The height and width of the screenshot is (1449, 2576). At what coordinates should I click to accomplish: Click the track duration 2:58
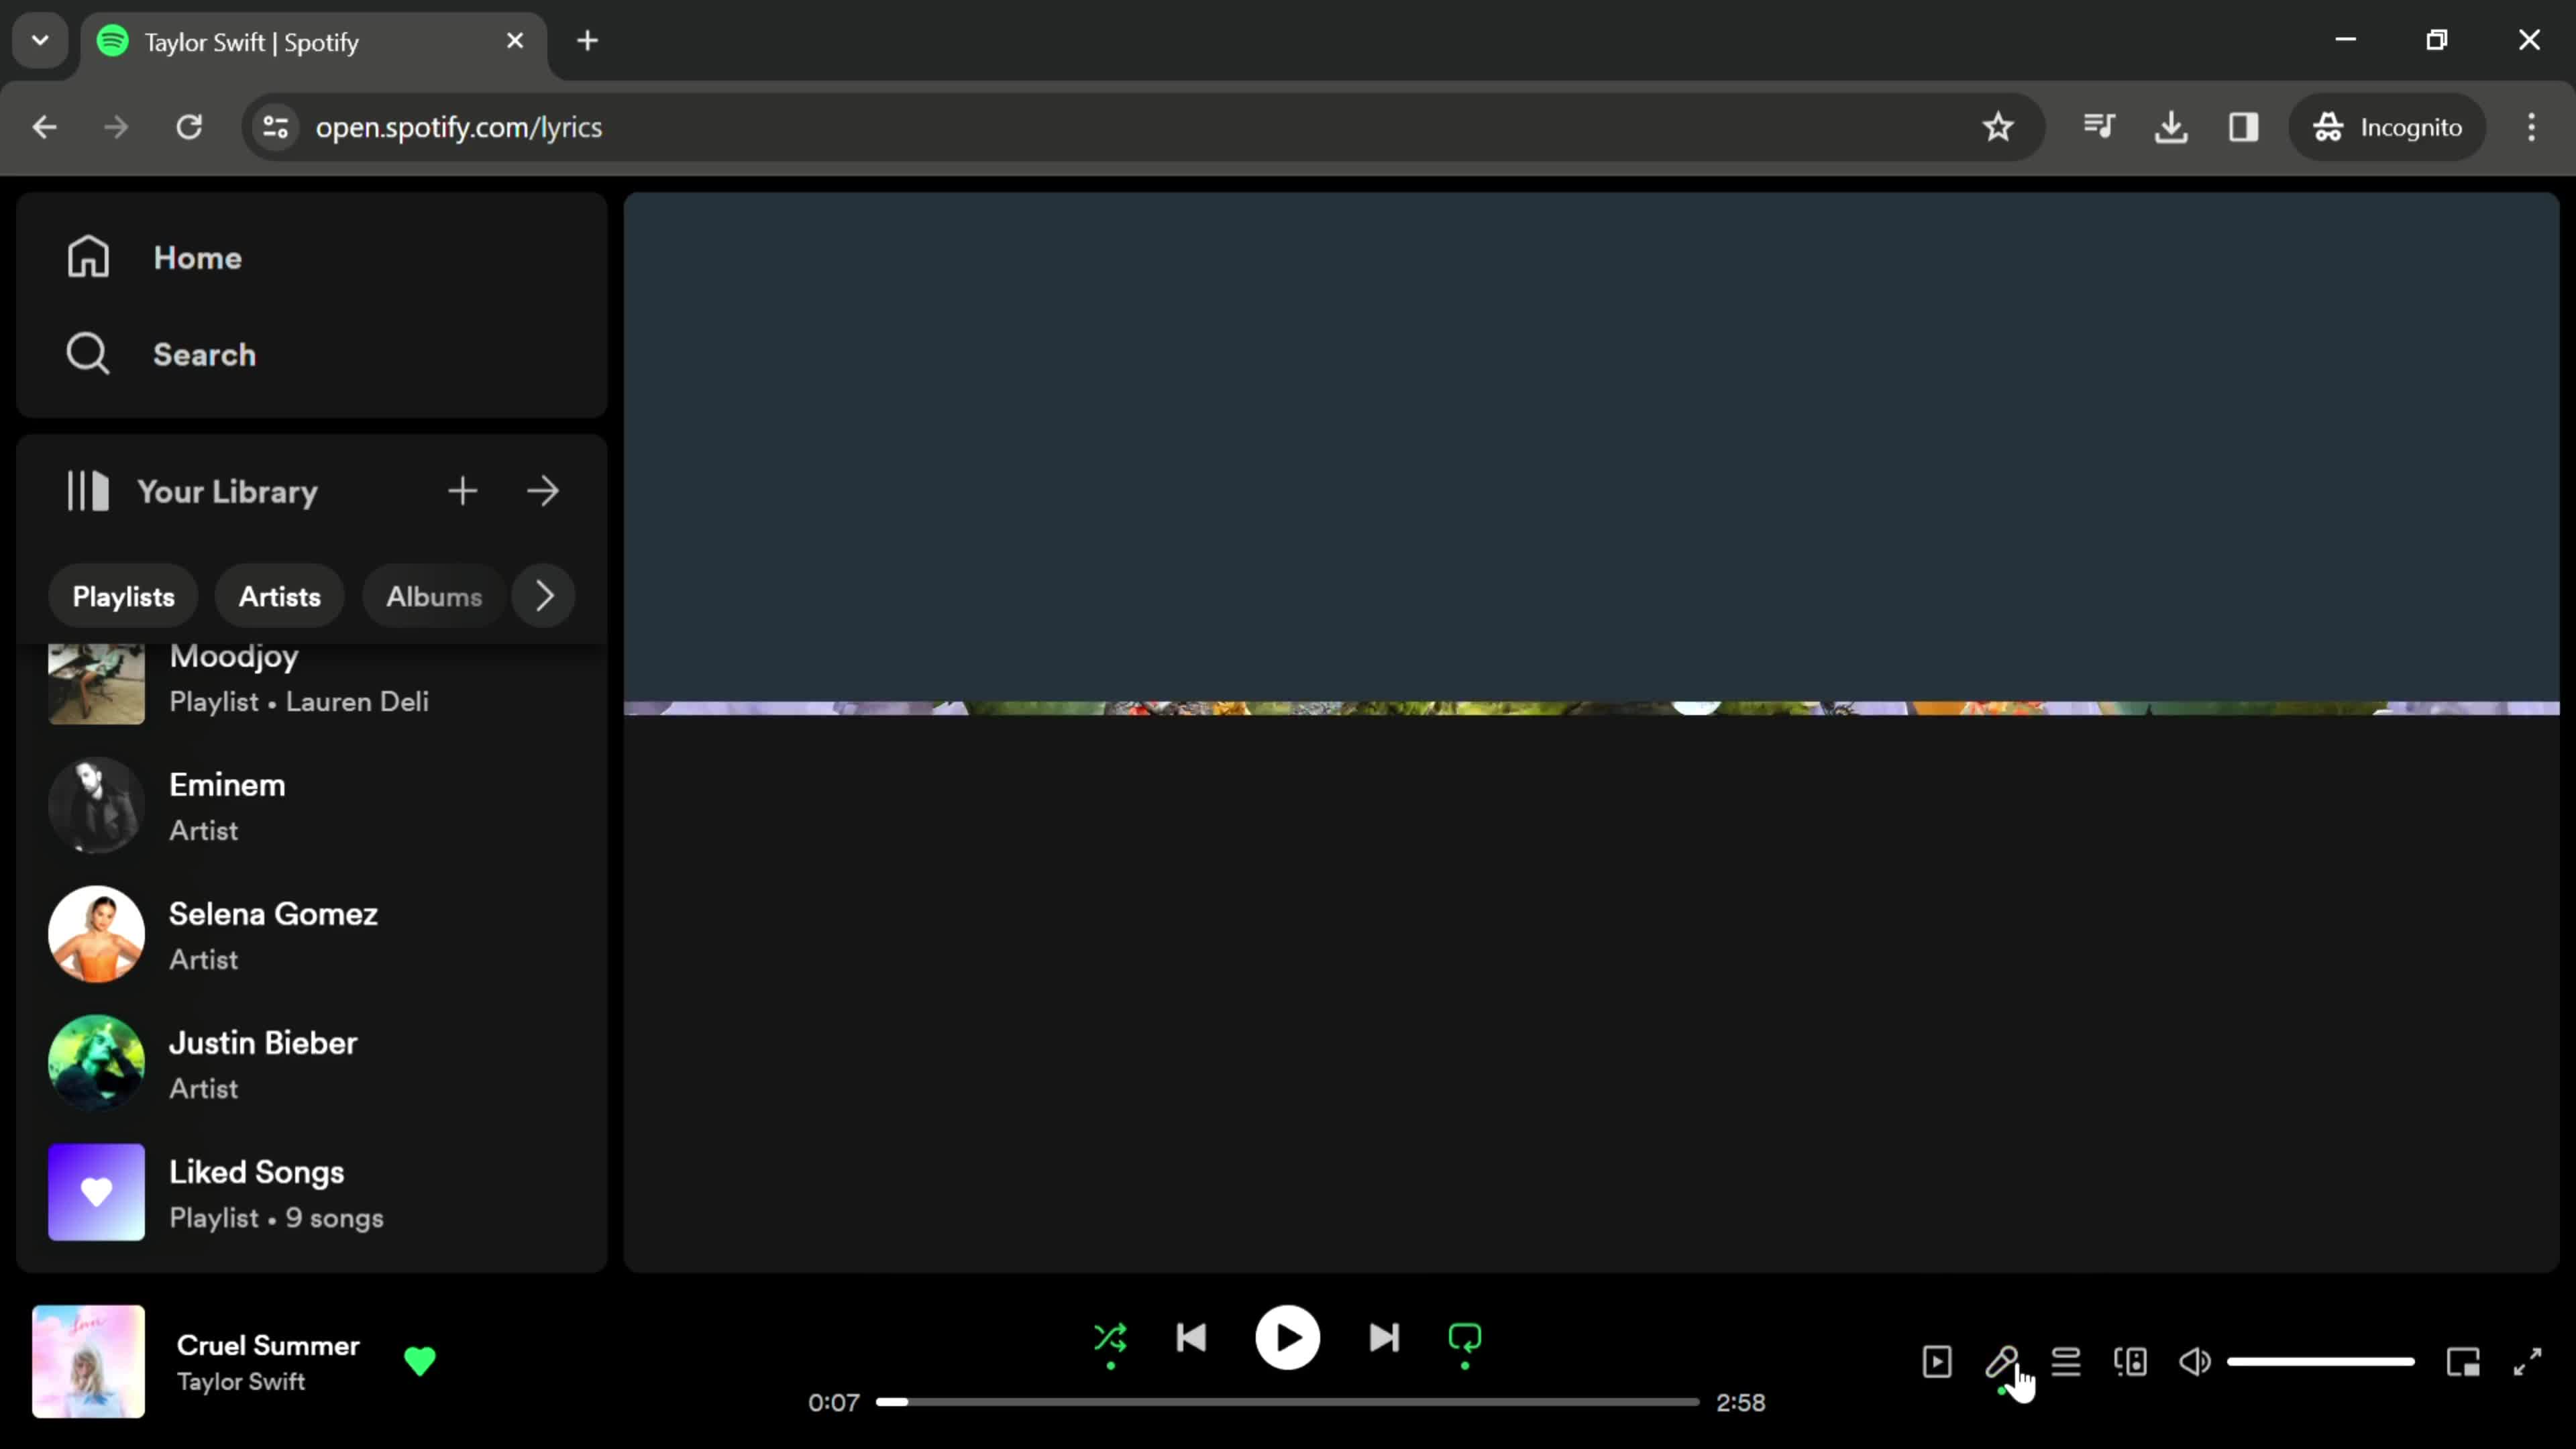(1741, 1402)
